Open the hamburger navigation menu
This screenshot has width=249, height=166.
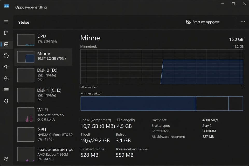coord(6,22)
